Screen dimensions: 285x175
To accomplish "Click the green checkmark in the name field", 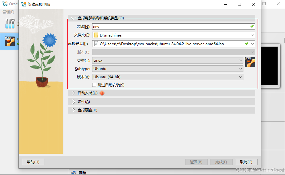I will point(252,26).
